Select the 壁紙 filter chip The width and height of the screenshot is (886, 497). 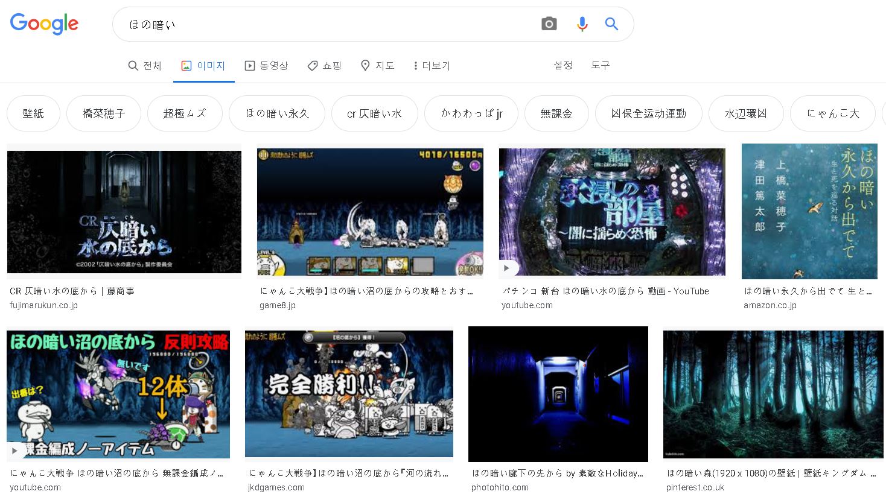pyautogui.click(x=33, y=113)
